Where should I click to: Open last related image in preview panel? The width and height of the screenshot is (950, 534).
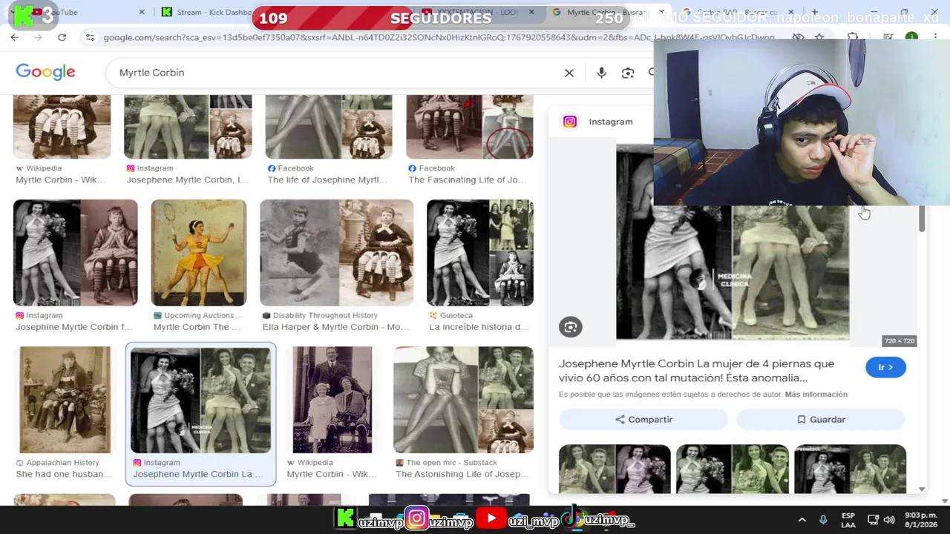(x=850, y=469)
